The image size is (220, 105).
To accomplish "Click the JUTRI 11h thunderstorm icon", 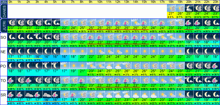I will point(109,22).
